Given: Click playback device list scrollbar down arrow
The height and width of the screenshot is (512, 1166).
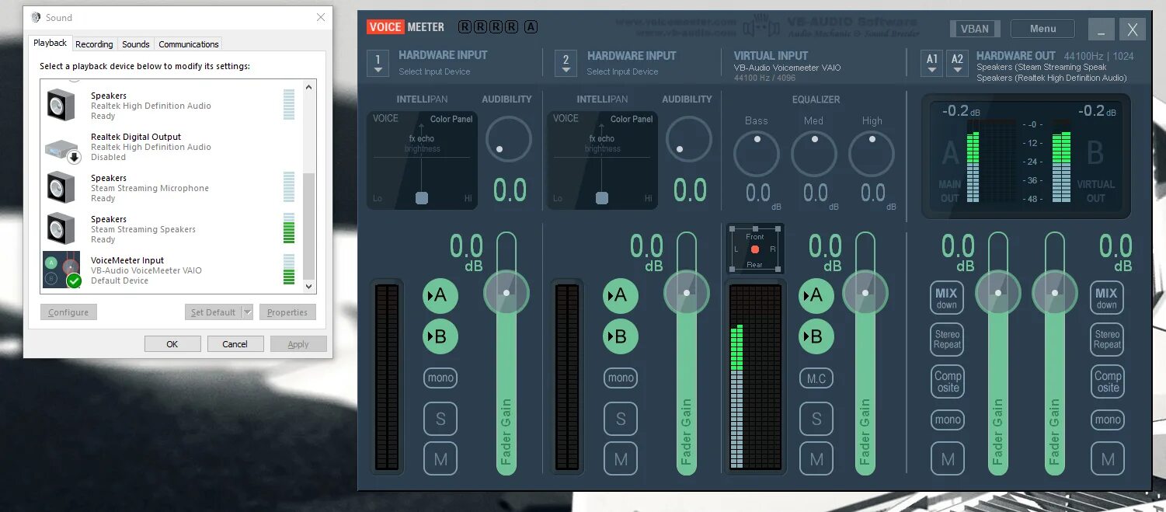Looking at the screenshot, I should pyautogui.click(x=309, y=287).
